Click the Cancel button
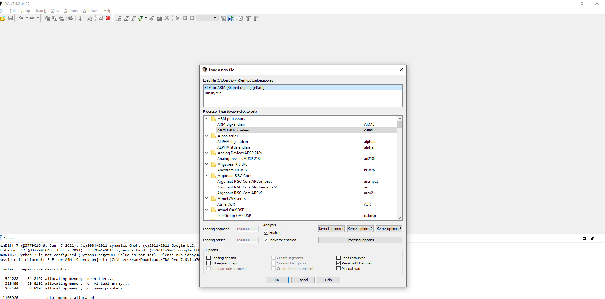Screen dimensions: 605x299 click(303, 280)
